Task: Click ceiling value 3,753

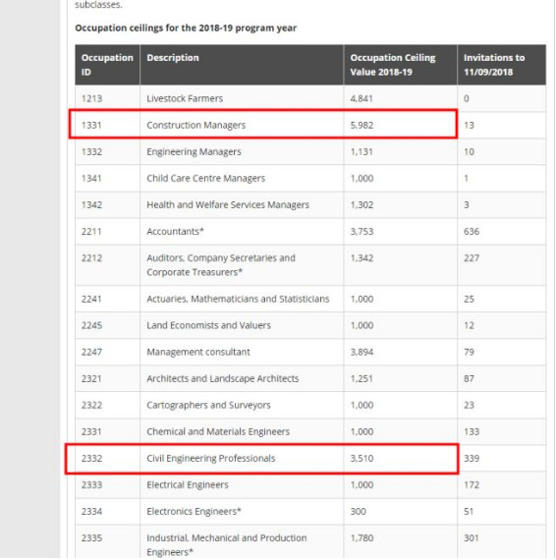Action: coord(361,232)
